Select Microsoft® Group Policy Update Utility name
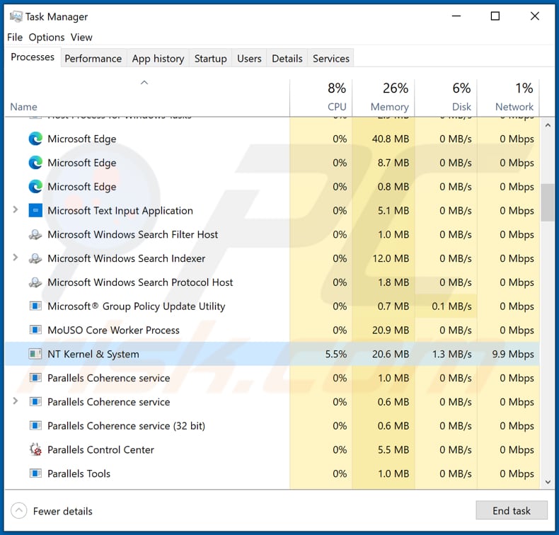This screenshot has width=559, height=535. (136, 306)
